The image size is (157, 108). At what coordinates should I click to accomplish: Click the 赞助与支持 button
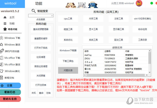[x=10, y=99]
